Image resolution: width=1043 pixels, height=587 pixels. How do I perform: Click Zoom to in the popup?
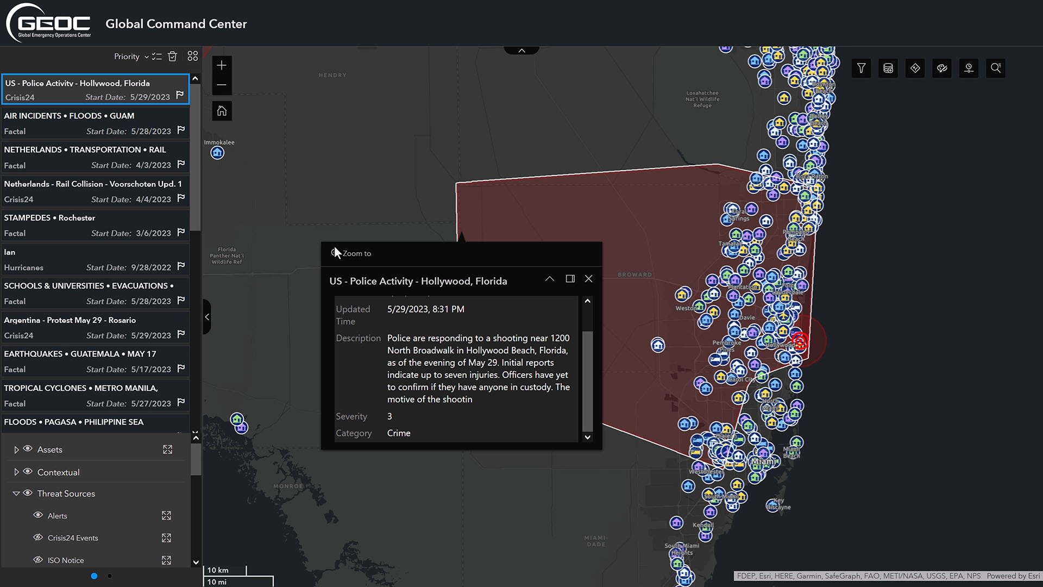coord(356,253)
